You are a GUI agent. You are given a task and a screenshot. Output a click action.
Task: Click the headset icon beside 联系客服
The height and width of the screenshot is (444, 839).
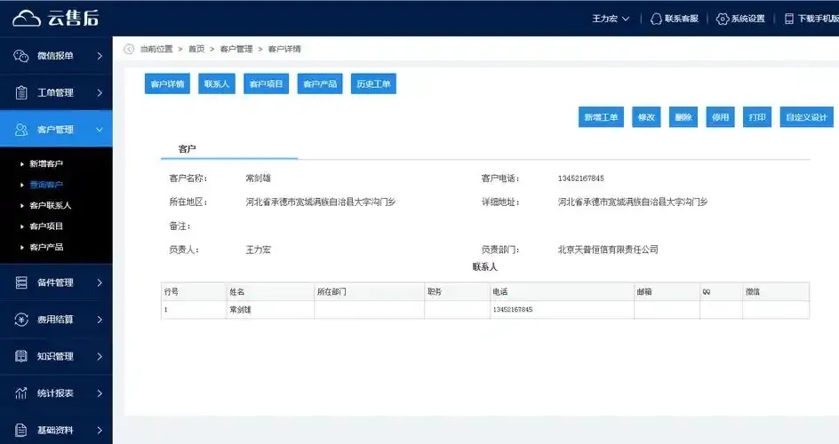pyautogui.click(x=656, y=19)
